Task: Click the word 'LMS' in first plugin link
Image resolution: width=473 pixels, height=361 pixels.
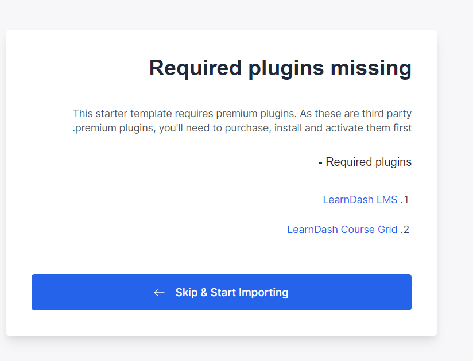Action: [x=386, y=200]
